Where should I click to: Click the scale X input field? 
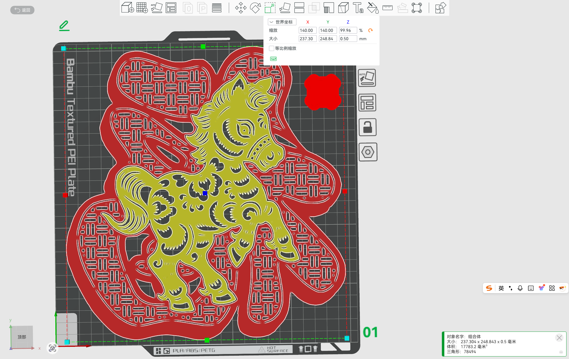click(307, 30)
